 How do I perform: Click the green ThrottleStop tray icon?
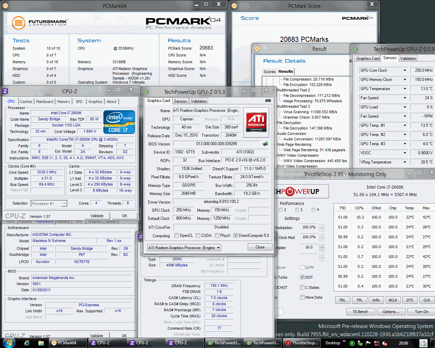tap(352, 343)
